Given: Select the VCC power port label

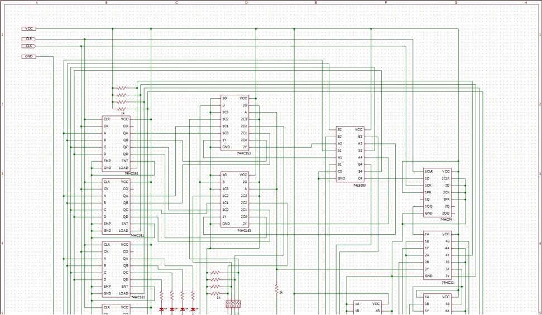Looking at the screenshot, I should 29,28.
